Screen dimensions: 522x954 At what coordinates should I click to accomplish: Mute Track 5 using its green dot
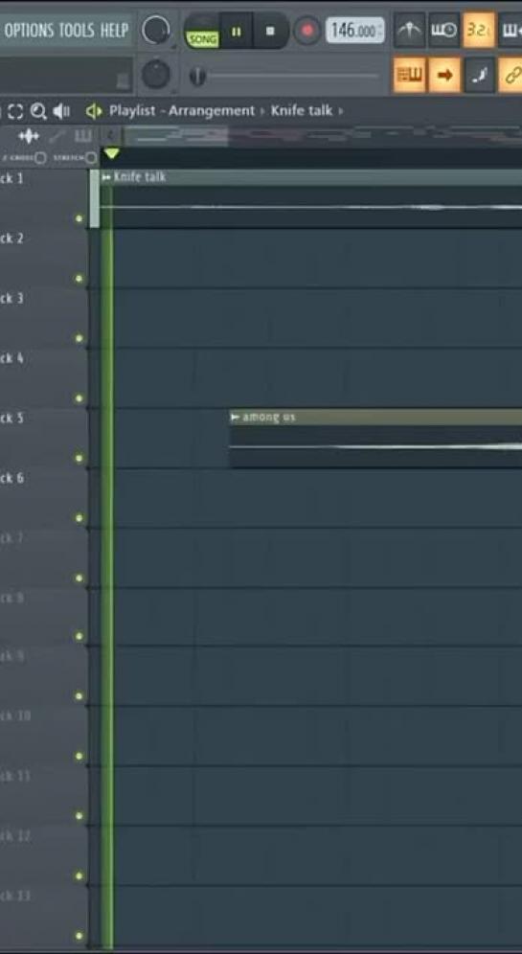[79, 458]
